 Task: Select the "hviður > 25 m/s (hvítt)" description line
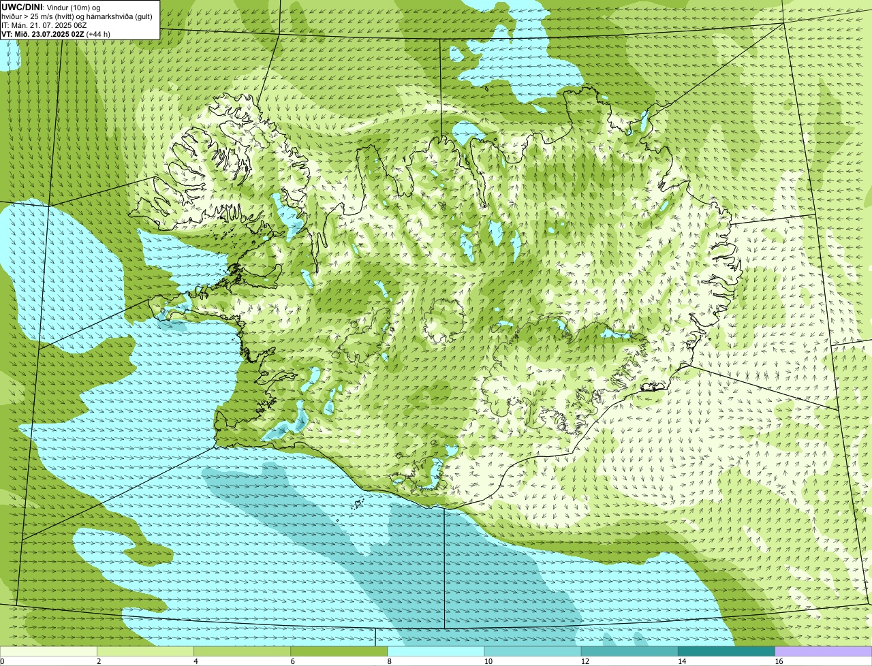pyautogui.click(x=77, y=16)
